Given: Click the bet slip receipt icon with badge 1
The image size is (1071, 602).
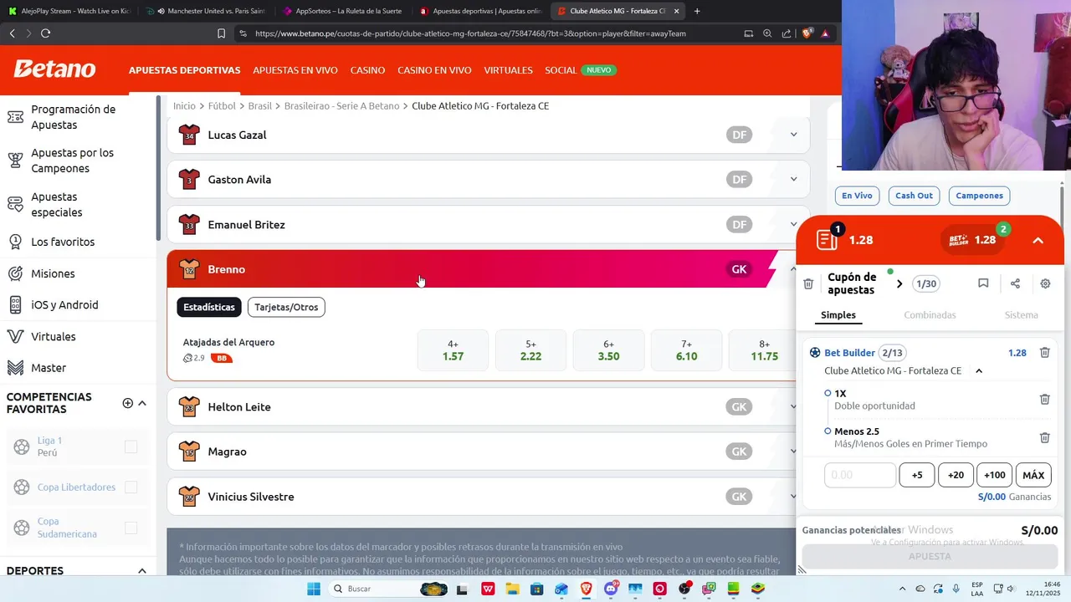Looking at the screenshot, I should tap(828, 238).
